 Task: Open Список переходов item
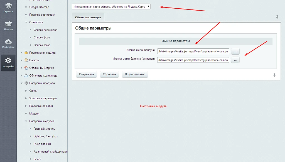[x=45, y=30]
